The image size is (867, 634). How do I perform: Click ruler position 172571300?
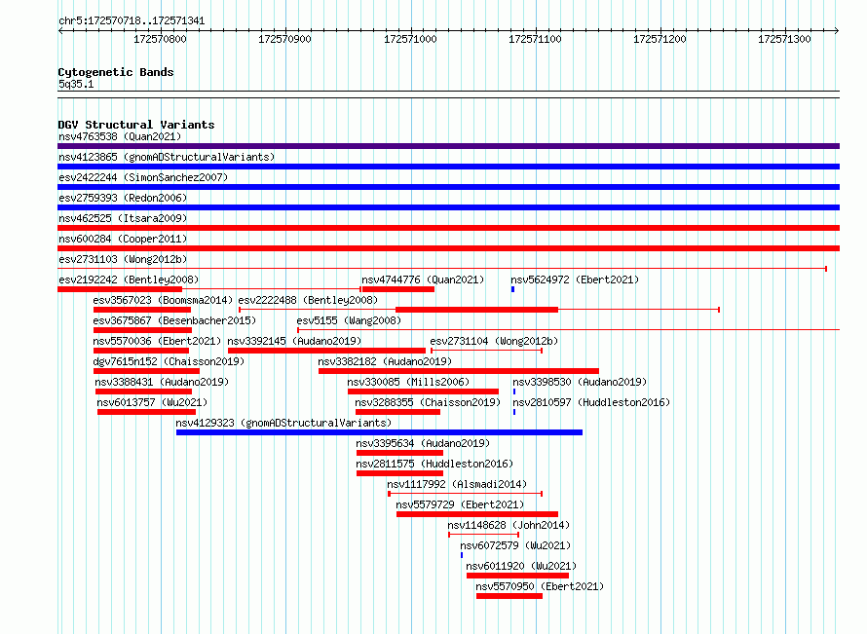pos(784,39)
